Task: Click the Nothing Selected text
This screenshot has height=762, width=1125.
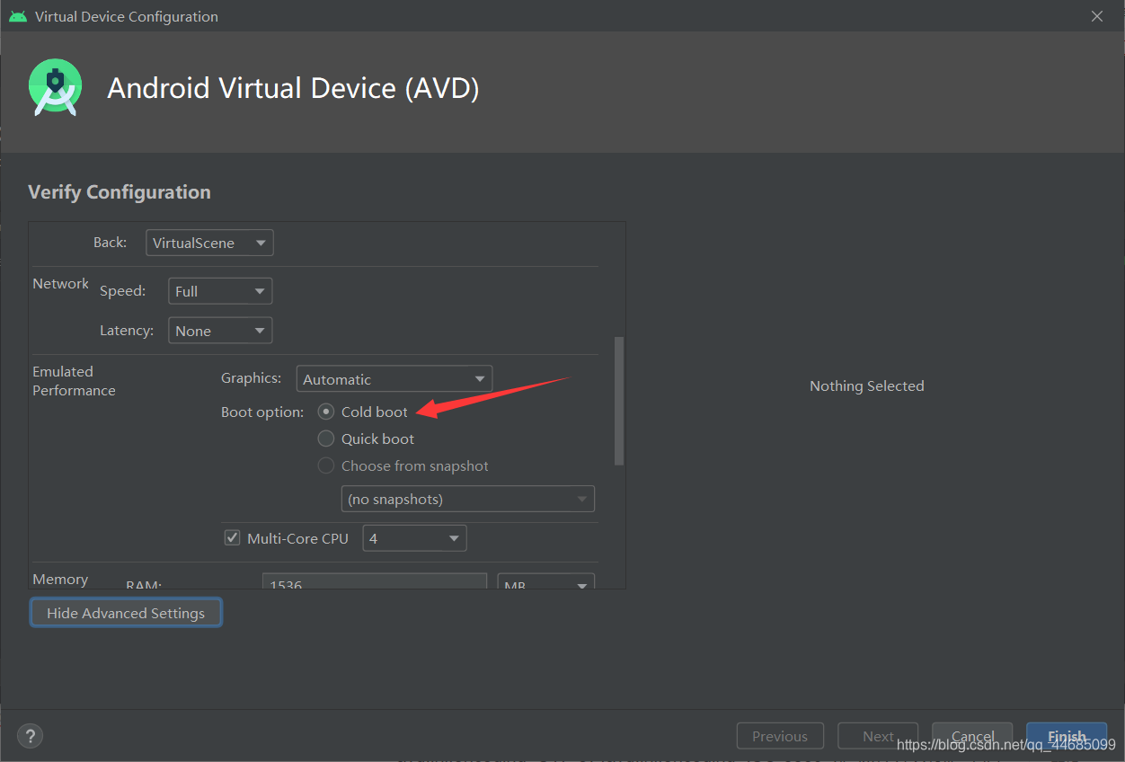Action: [866, 385]
